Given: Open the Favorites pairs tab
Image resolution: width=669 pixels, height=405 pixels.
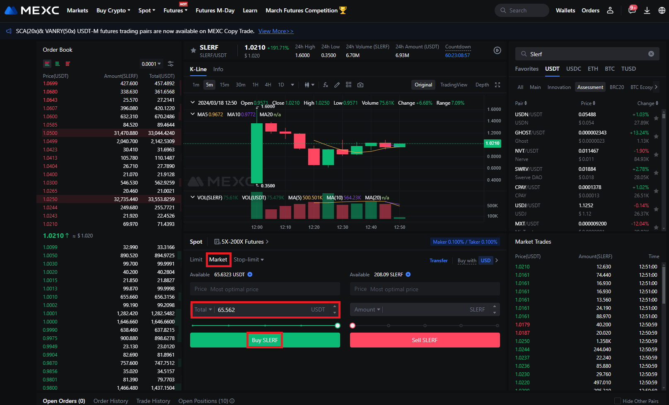Looking at the screenshot, I should 527,69.
